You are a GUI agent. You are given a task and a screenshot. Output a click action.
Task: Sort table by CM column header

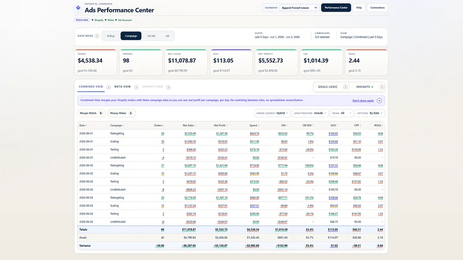[284, 125]
